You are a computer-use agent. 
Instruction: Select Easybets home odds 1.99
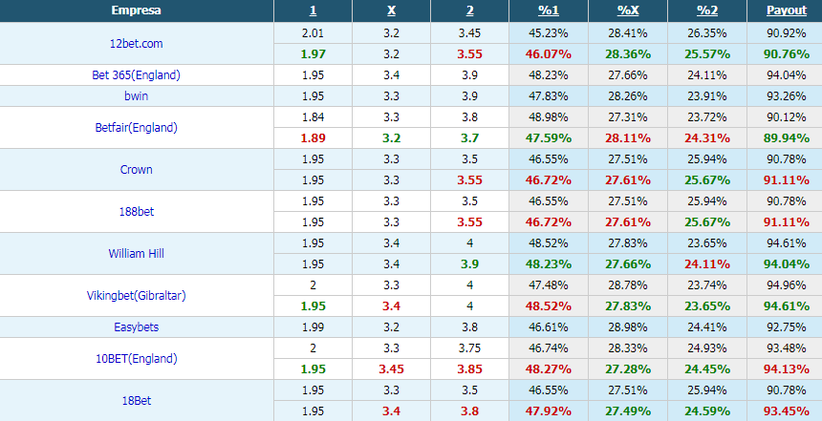[313, 326]
